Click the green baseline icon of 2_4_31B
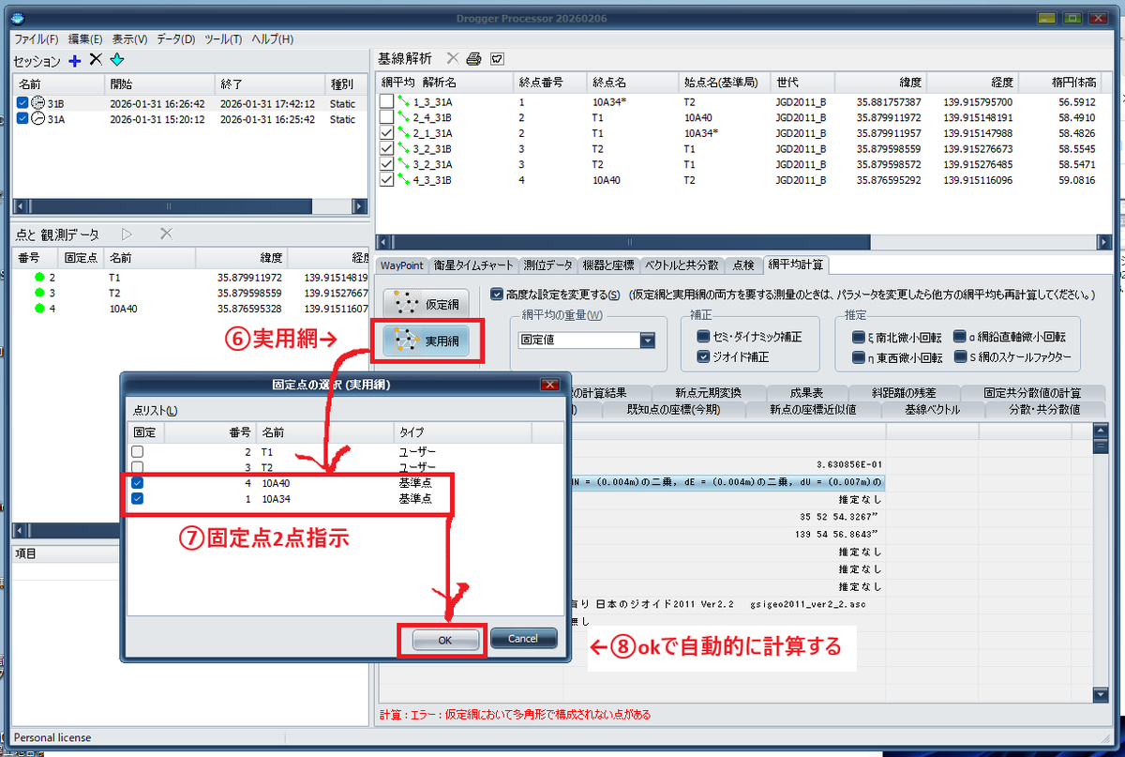The height and width of the screenshot is (757, 1125). (405, 117)
